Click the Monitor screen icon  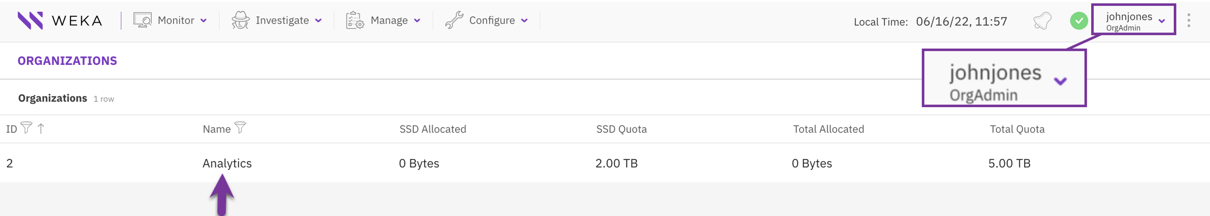click(142, 20)
